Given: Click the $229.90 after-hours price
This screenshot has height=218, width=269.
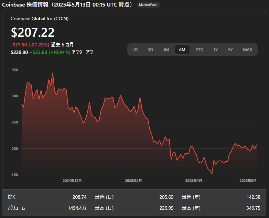Looking at the screenshot, I should (19, 52).
